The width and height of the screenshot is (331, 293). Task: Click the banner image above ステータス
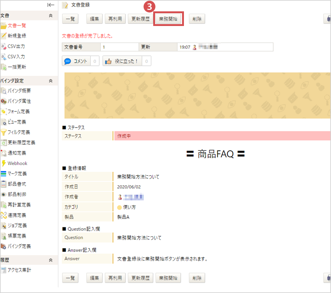coord(197,95)
